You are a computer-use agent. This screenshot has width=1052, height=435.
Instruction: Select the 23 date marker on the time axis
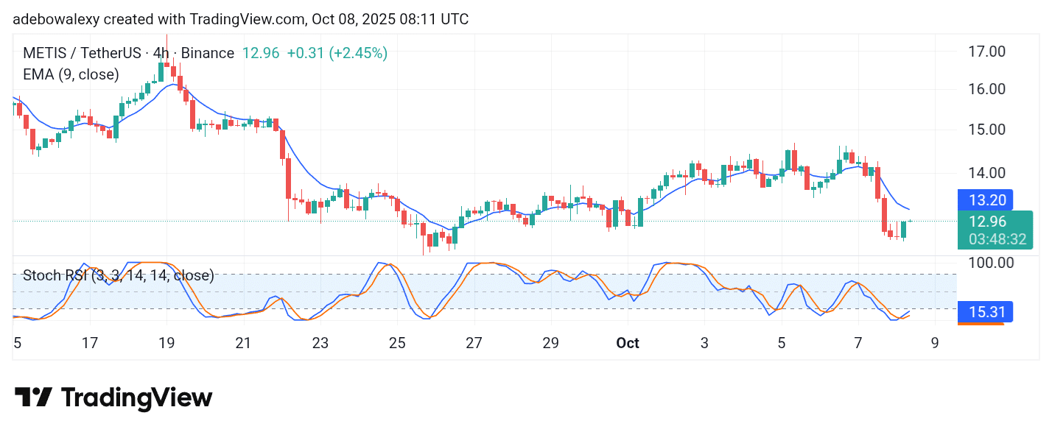[x=320, y=343]
